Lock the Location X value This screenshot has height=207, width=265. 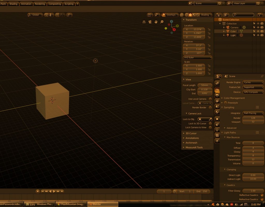tap(209, 29)
